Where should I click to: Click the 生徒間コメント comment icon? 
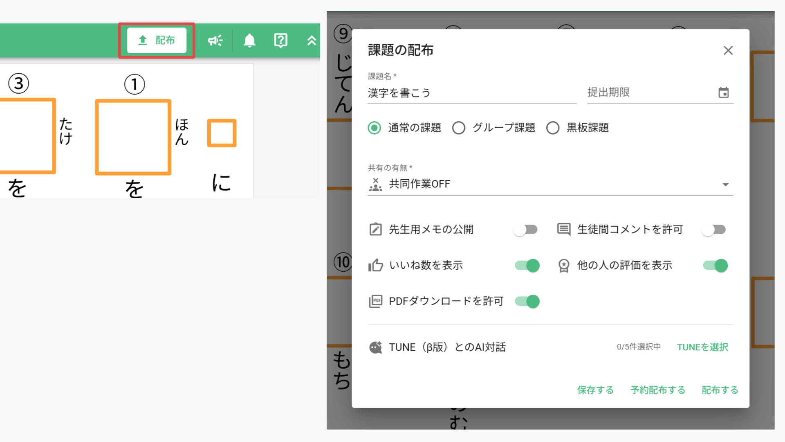(x=564, y=229)
